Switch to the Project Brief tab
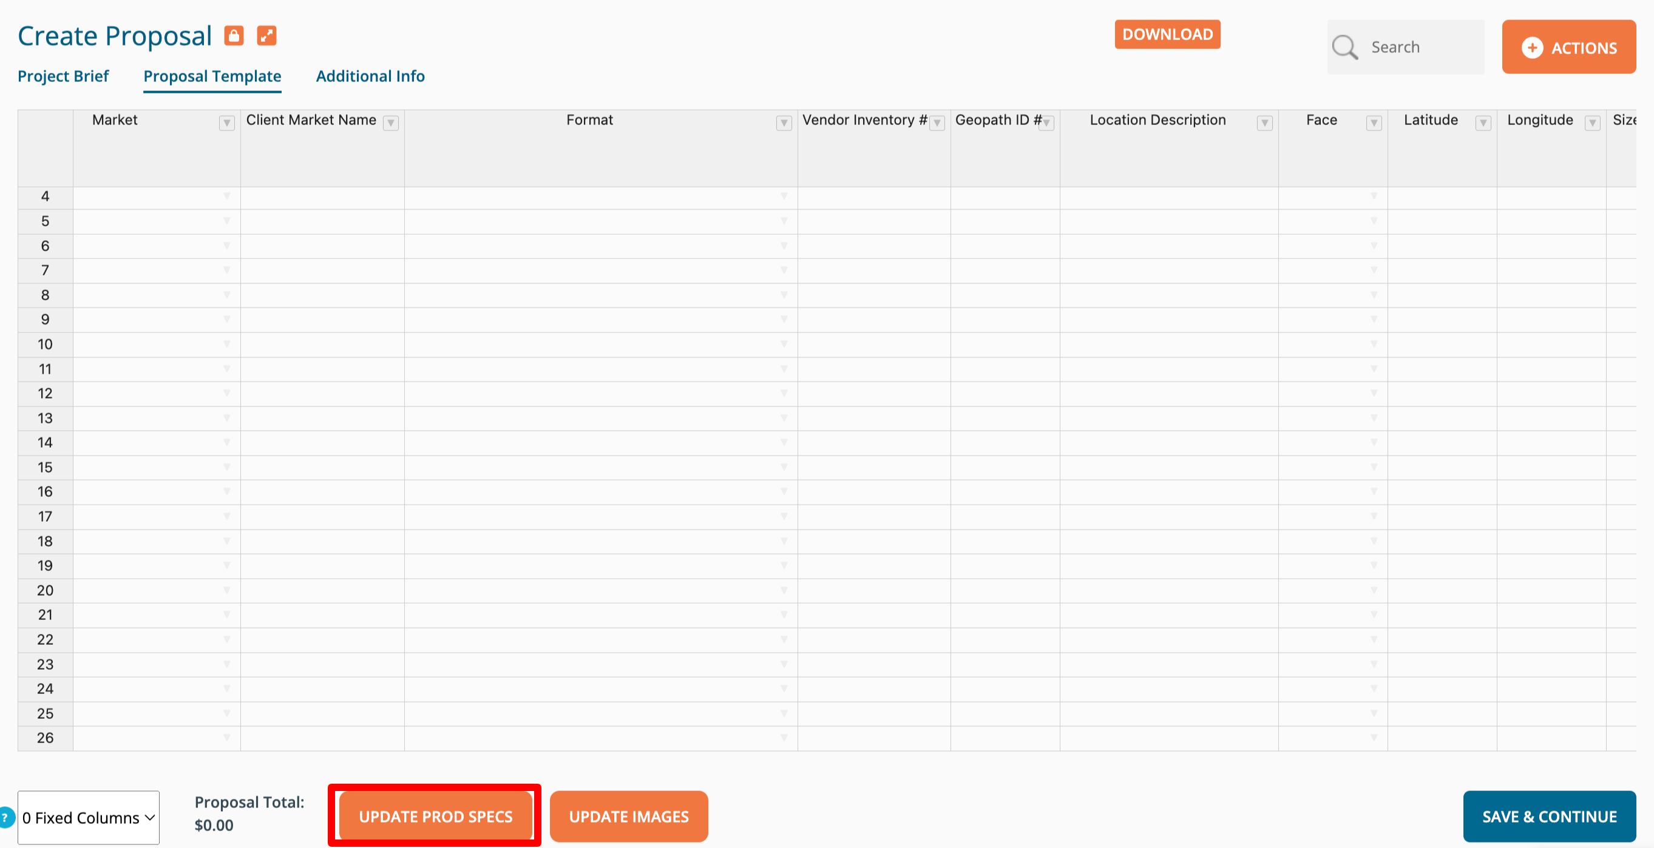 63,76
